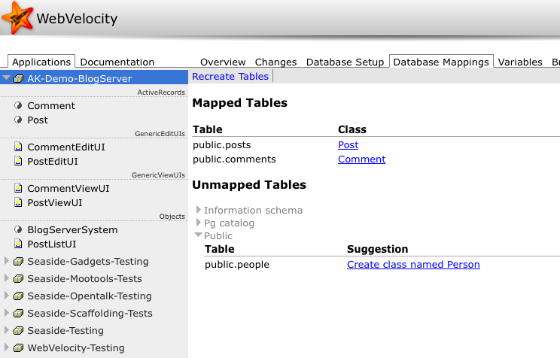The image size is (560, 358).
Task: Click the Seaside-Opentalk-Testing package icon
Action: click(x=19, y=296)
